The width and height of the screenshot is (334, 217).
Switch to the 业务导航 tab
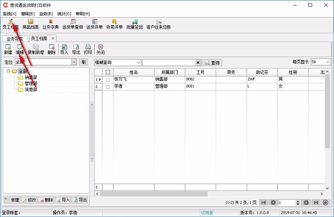(15, 39)
